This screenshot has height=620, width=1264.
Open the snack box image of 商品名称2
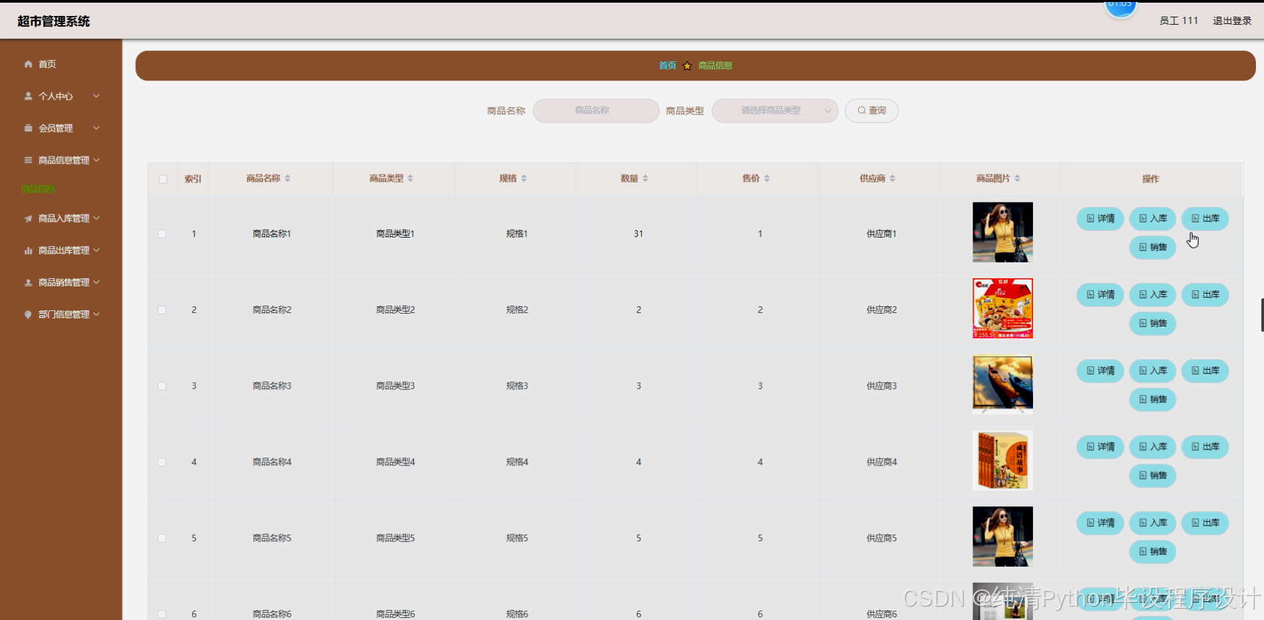point(1002,308)
